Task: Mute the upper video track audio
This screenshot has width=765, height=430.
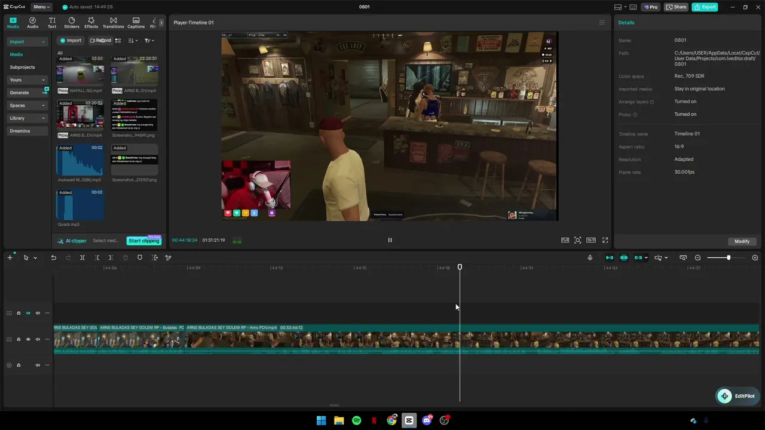Action: click(38, 313)
